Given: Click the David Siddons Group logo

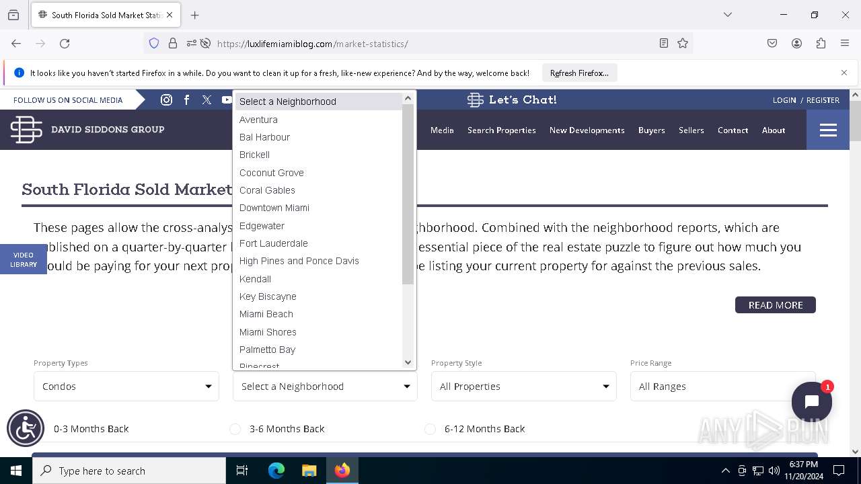Looking at the screenshot, I should coord(87,129).
